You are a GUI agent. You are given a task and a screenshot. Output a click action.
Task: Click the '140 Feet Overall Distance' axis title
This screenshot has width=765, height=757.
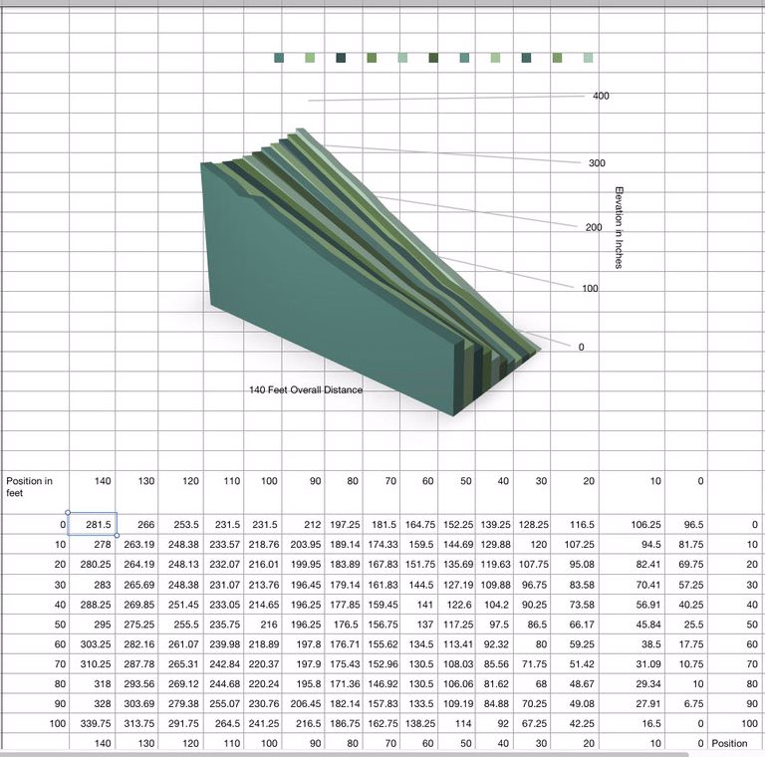tap(306, 390)
